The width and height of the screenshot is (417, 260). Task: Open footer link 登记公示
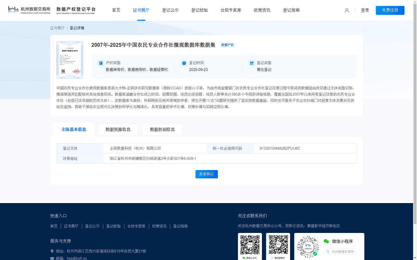[93, 226]
